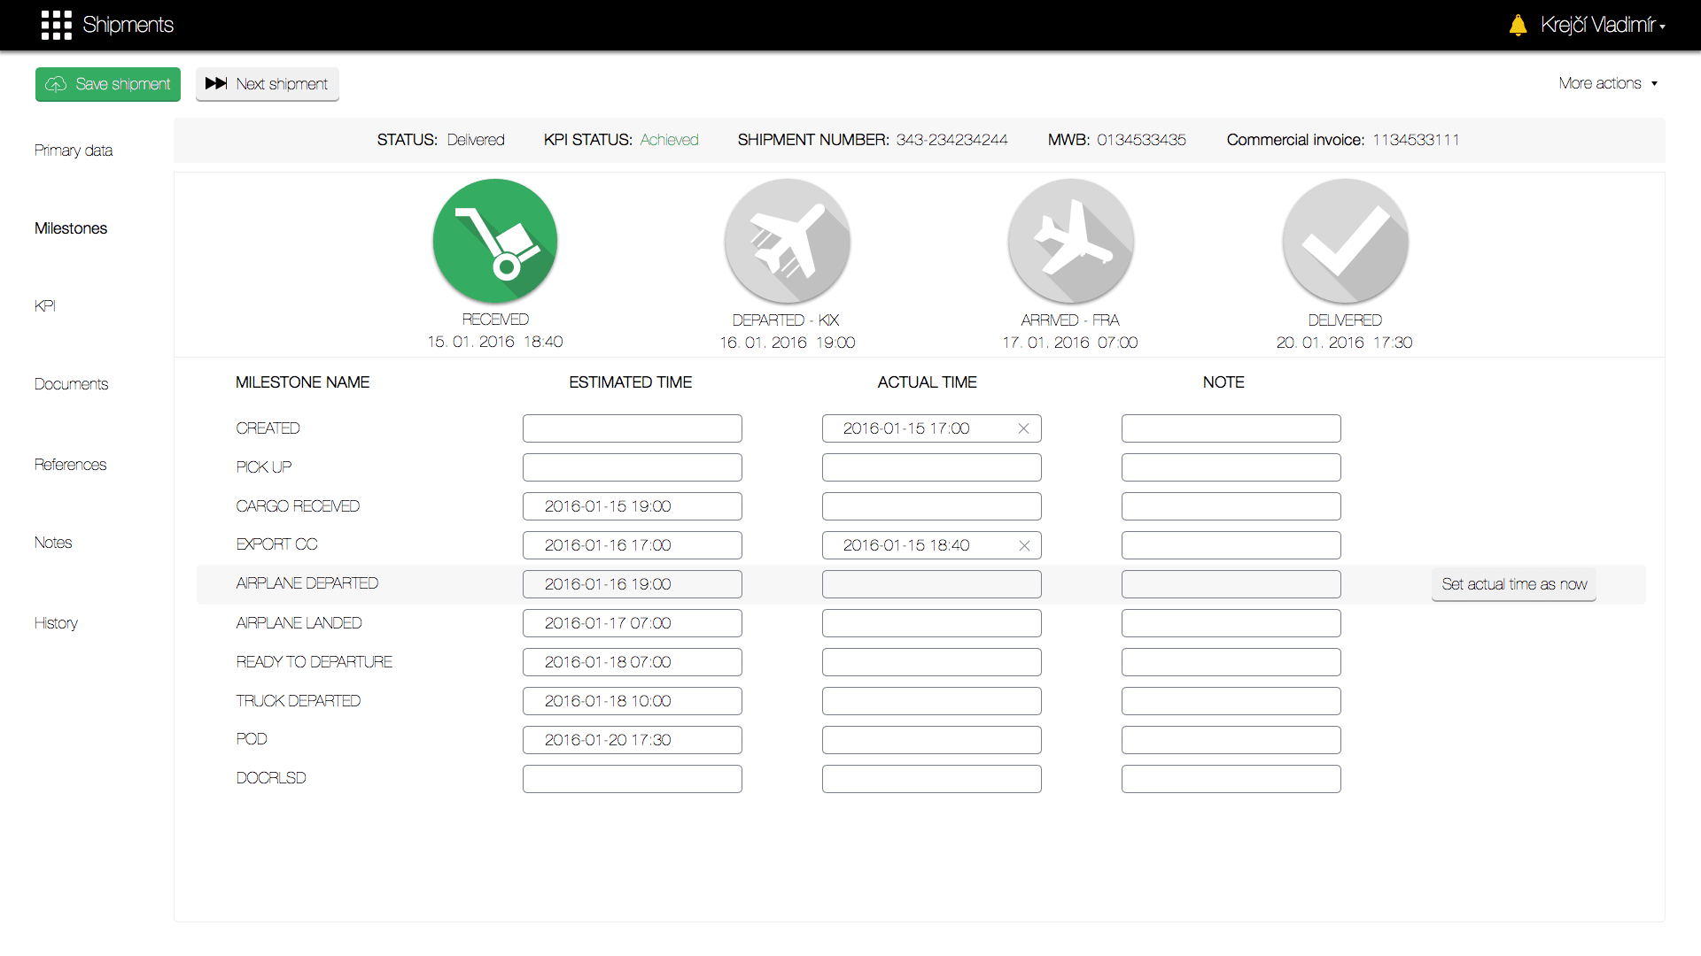The height and width of the screenshot is (956, 1701).
Task: Click the green RECEIVED hand truck icon
Action: (x=494, y=240)
